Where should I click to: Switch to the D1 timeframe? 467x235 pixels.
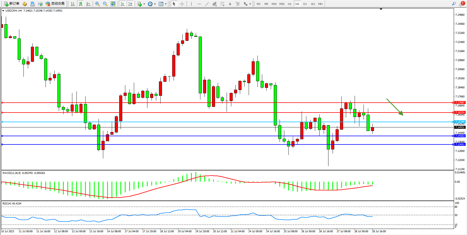point(305,4)
